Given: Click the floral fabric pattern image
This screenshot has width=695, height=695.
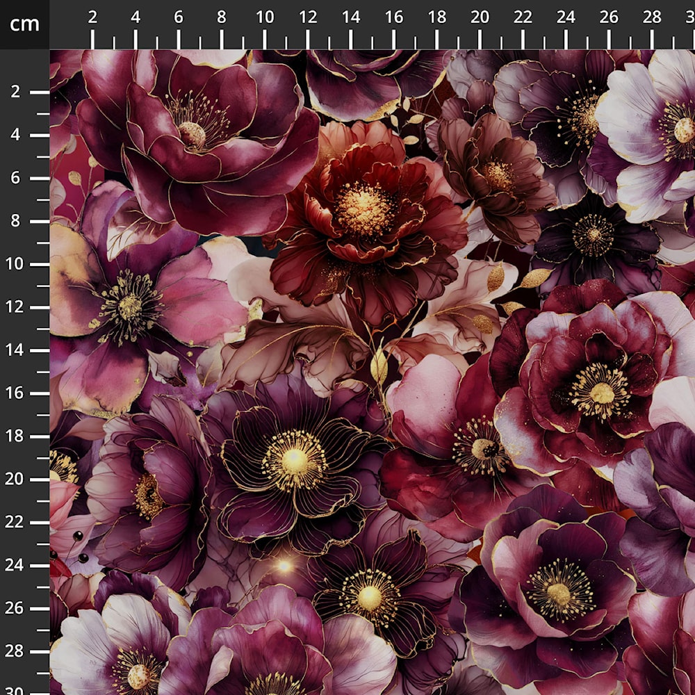Looking at the screenshot, I should click(373, 373).
